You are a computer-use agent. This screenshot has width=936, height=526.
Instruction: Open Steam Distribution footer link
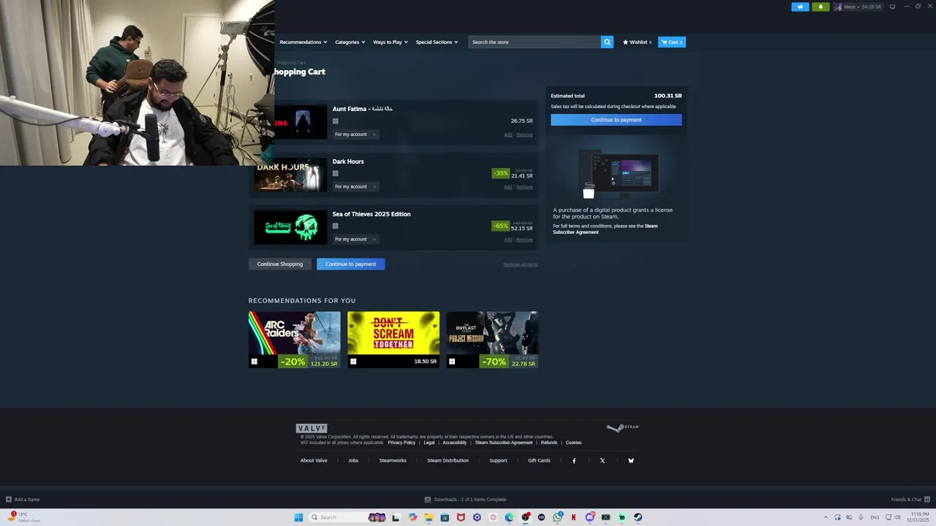point(448,460)
